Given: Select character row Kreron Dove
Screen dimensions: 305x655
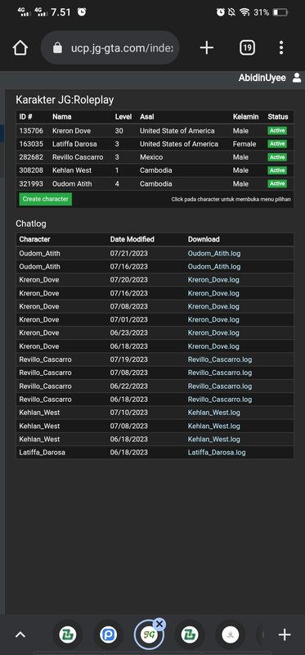Looking at the screenshot, I should 155,131.
